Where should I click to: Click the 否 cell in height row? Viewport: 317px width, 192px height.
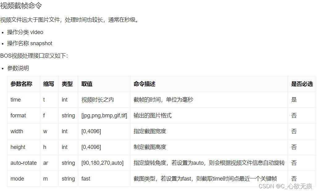(294, 147)
